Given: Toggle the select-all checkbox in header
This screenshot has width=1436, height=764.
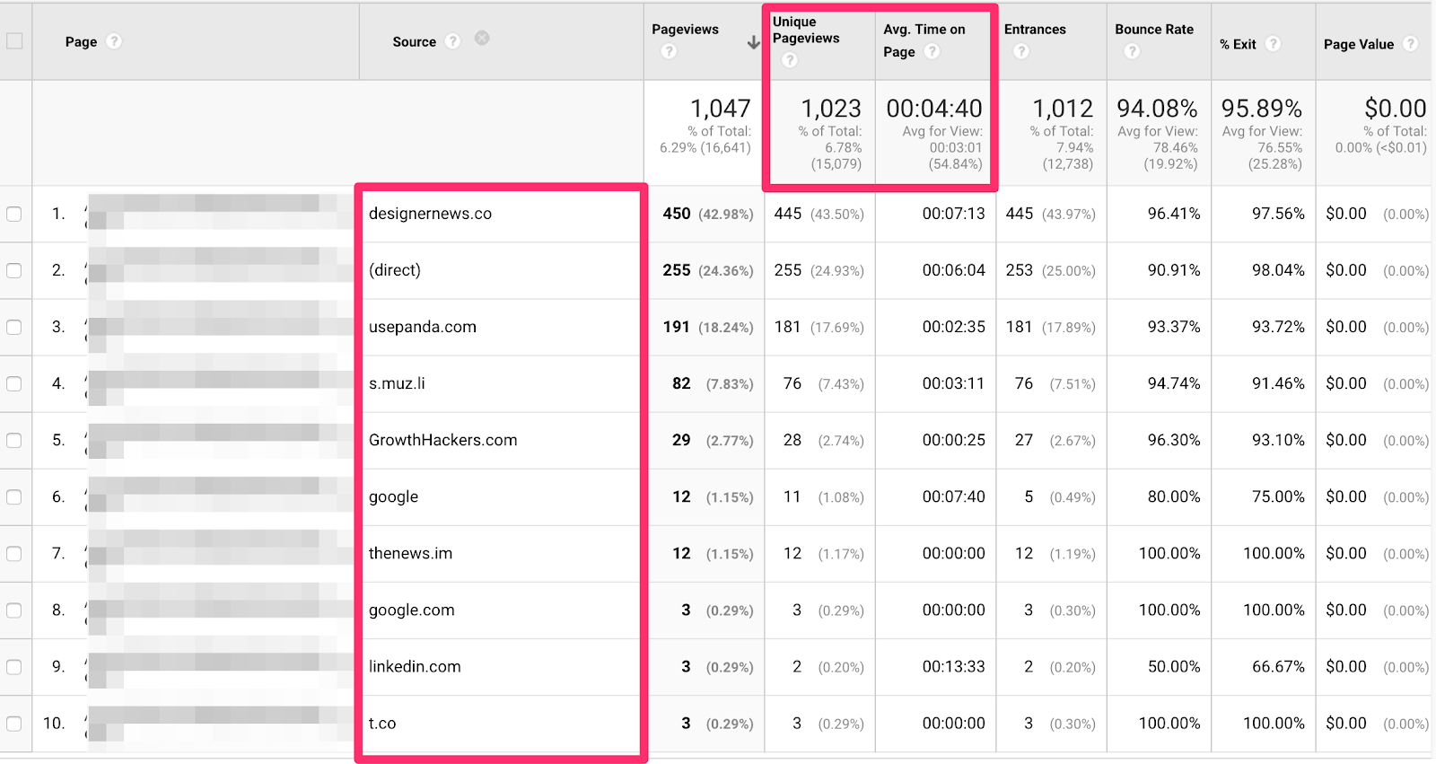Looking at the screenshot, I should (x=14, y=40).
